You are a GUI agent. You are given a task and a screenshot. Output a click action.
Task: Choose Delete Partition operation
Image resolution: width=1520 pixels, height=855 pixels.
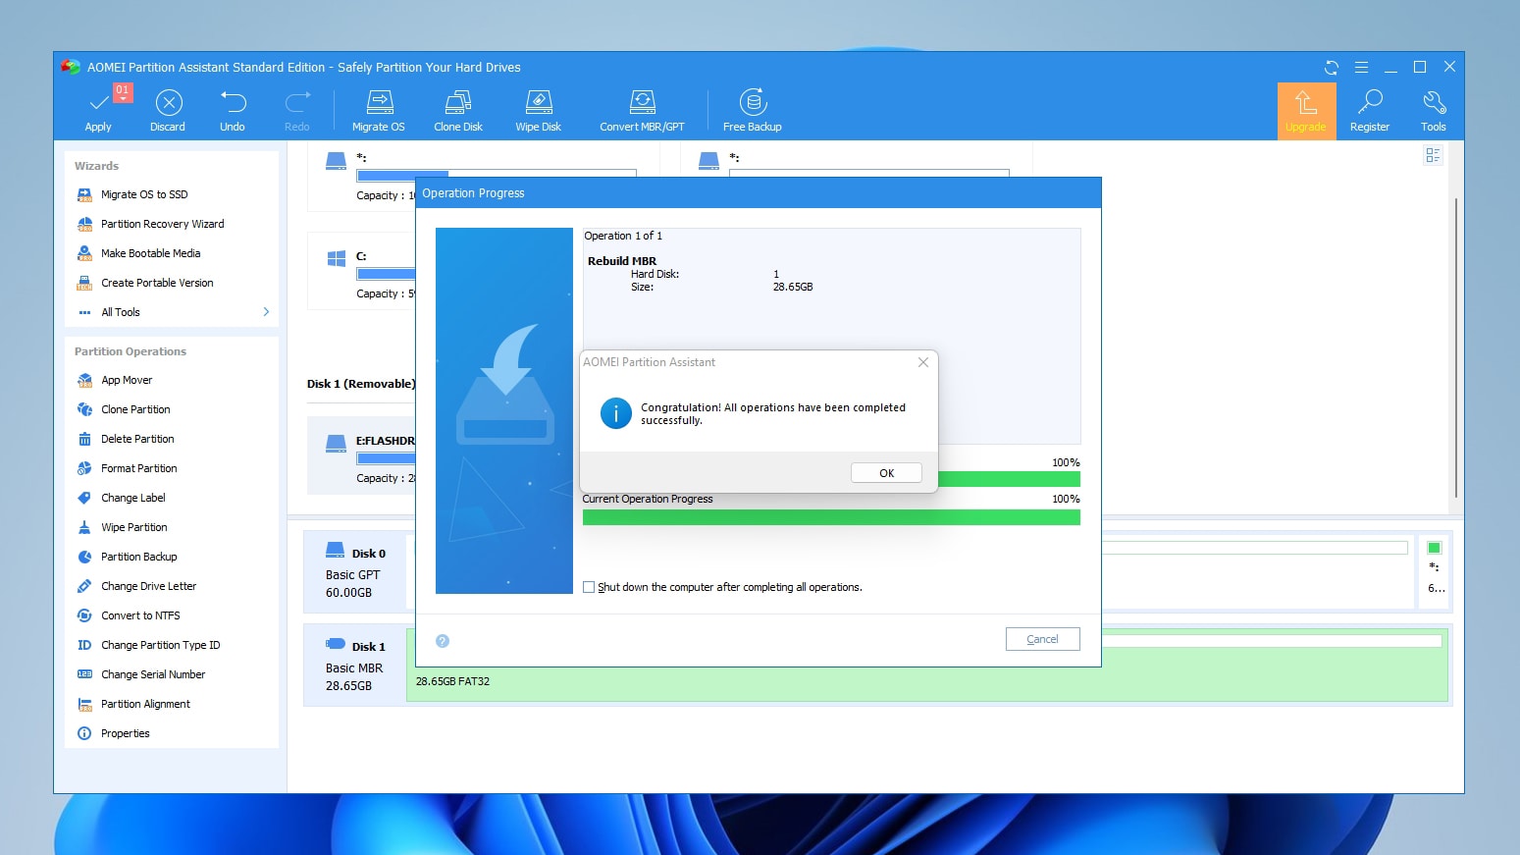click(137, 439)
